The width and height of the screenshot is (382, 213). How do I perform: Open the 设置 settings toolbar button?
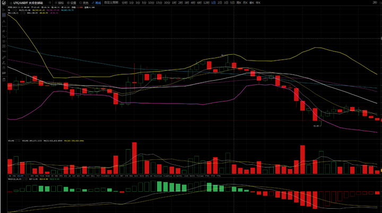coord(72,3)
